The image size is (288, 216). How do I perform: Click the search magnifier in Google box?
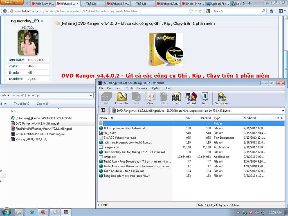263,11
